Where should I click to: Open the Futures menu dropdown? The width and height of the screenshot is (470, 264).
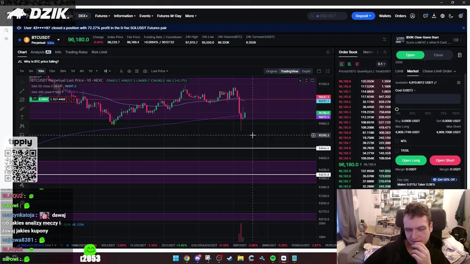click(x=103, y=16)
